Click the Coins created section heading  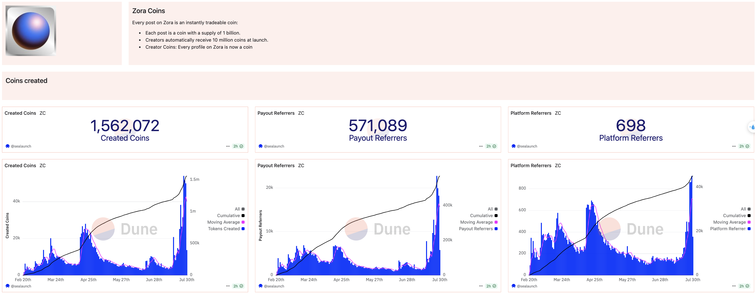(26, 81)
